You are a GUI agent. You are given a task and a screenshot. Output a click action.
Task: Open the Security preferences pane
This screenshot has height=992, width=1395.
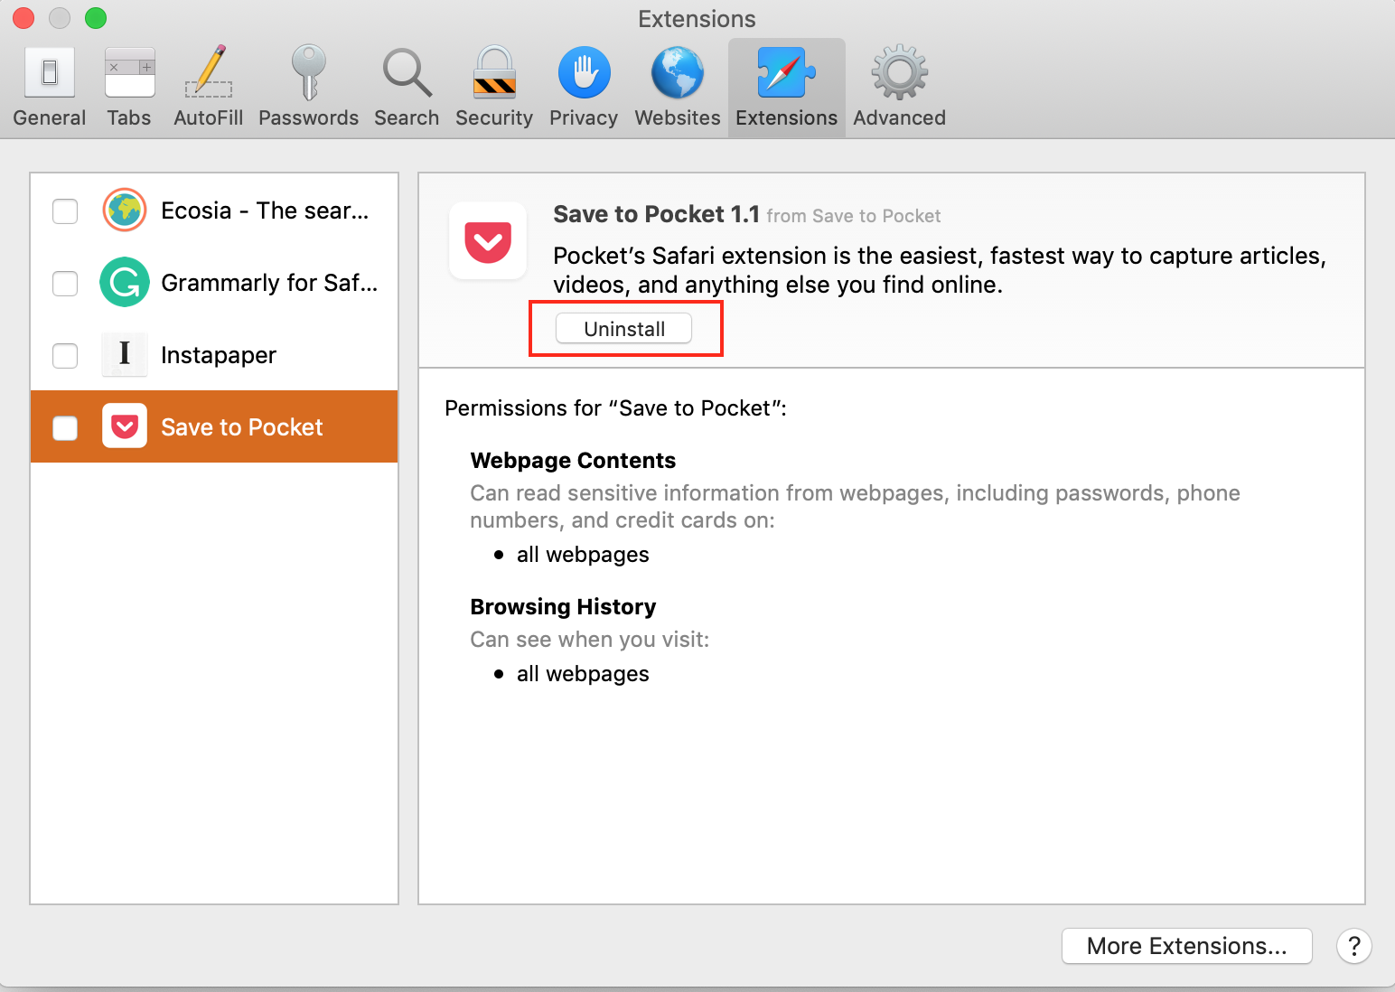494,88
